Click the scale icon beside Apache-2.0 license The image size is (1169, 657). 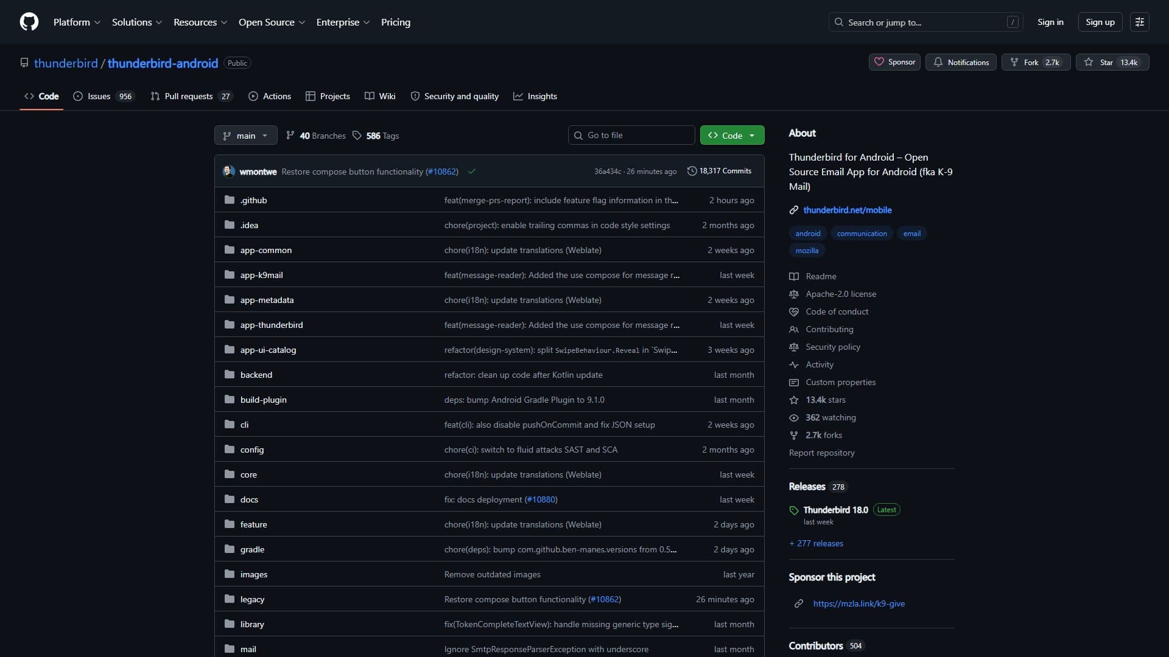tap(794, 294)
